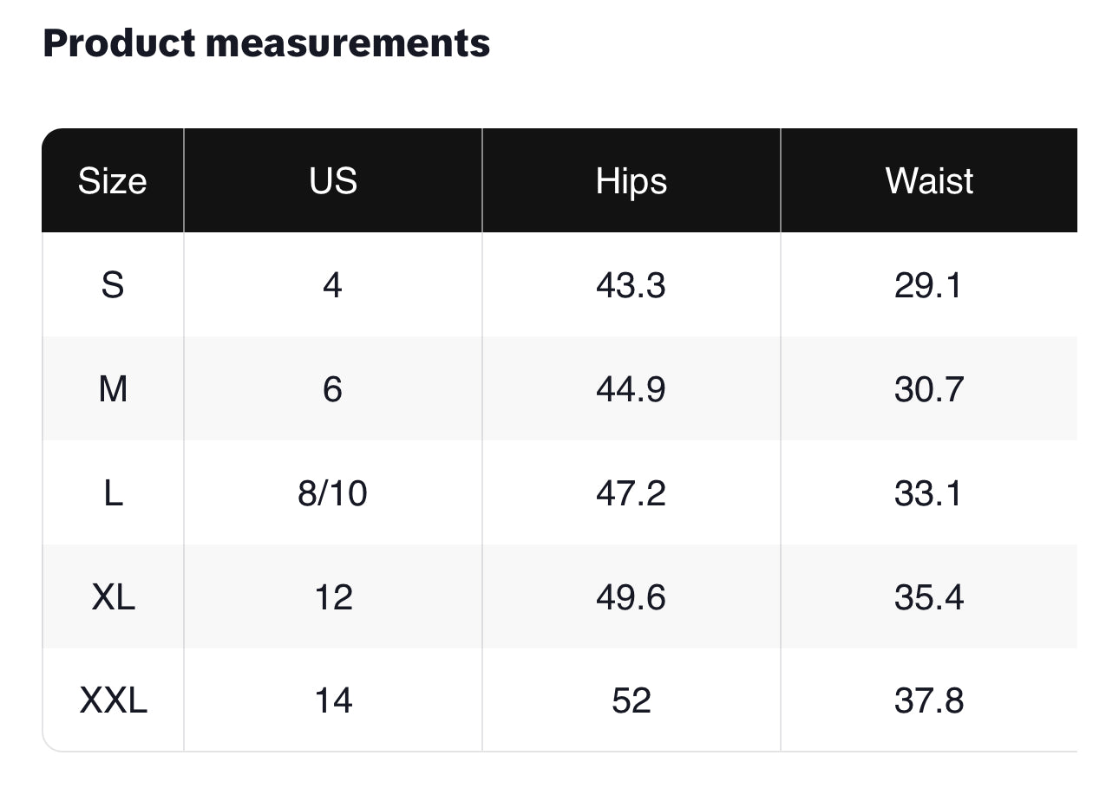Select the Hips column header
The width and height of the screenshot is (1119, 788).
click(x=631, y=181)
